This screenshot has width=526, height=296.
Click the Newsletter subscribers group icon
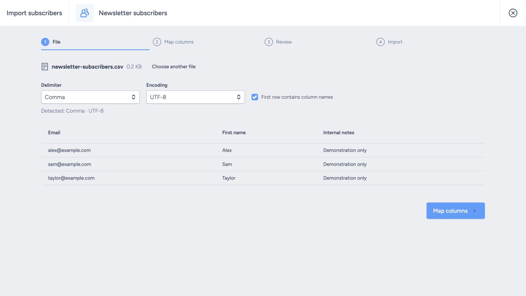[85, 13]
